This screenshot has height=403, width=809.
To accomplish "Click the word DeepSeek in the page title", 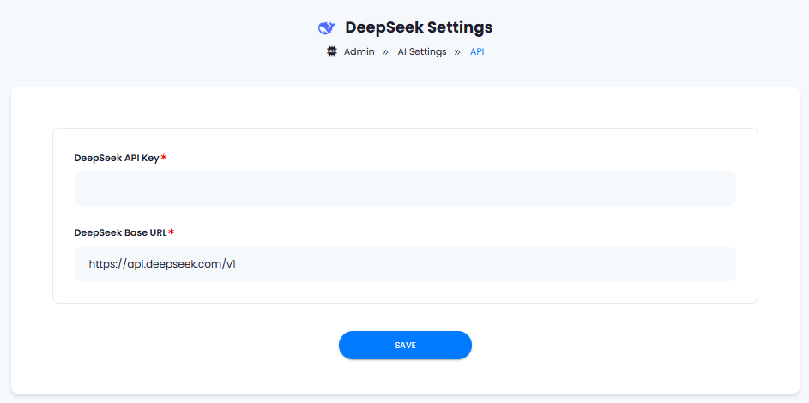I will pos(380,27).
